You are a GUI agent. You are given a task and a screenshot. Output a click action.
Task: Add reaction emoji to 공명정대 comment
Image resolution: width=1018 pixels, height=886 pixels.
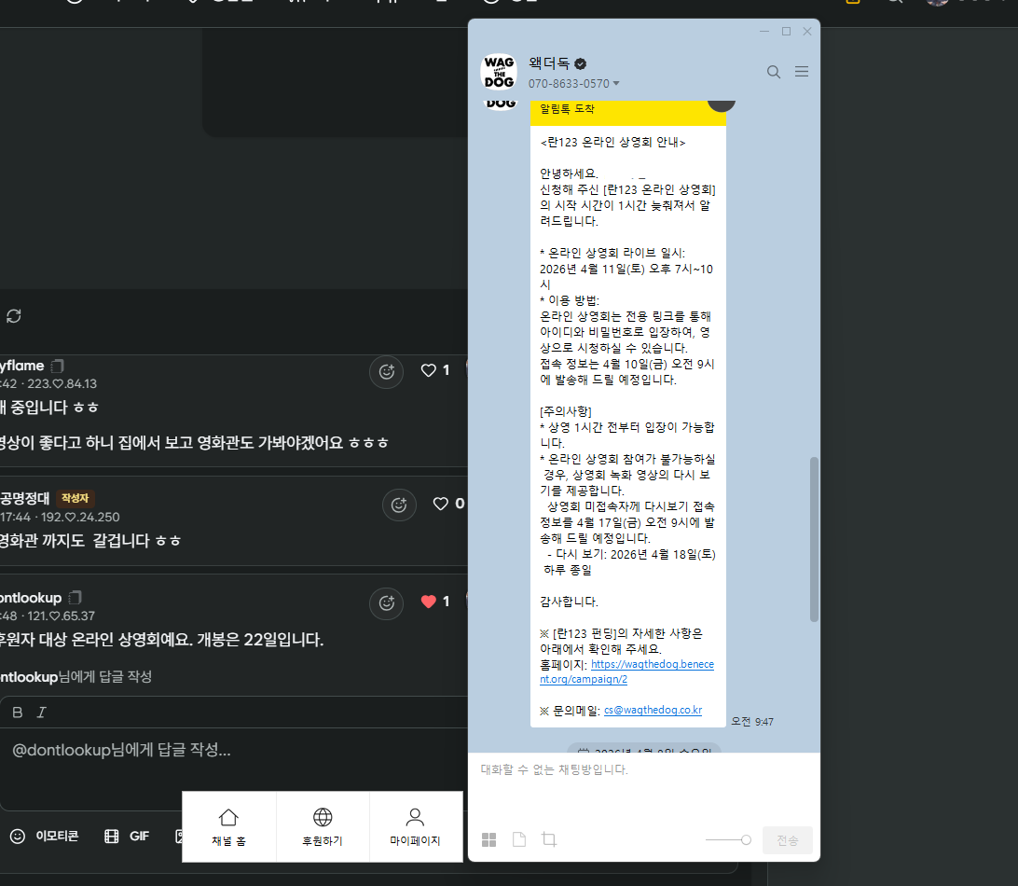point(399,505)
